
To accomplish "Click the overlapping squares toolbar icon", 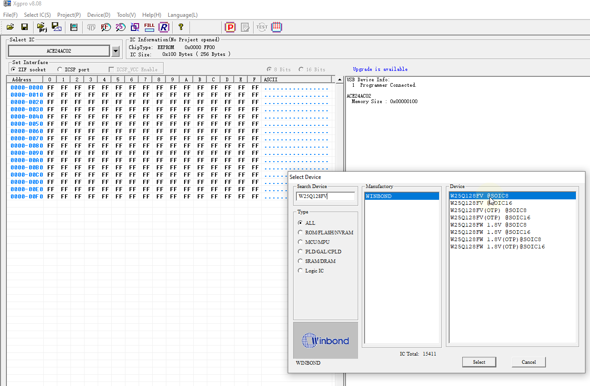I will (x=135, y=27).
